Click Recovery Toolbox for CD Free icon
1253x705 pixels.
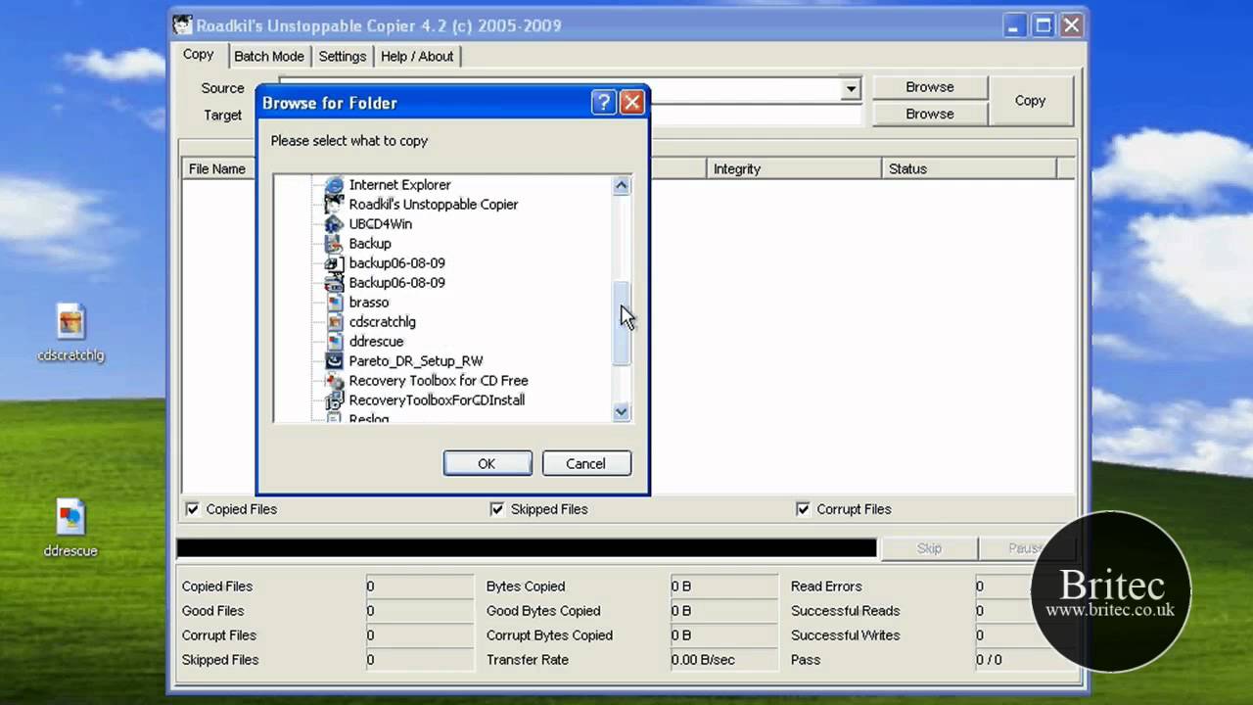pyautogui.click(x=334, y=380)
